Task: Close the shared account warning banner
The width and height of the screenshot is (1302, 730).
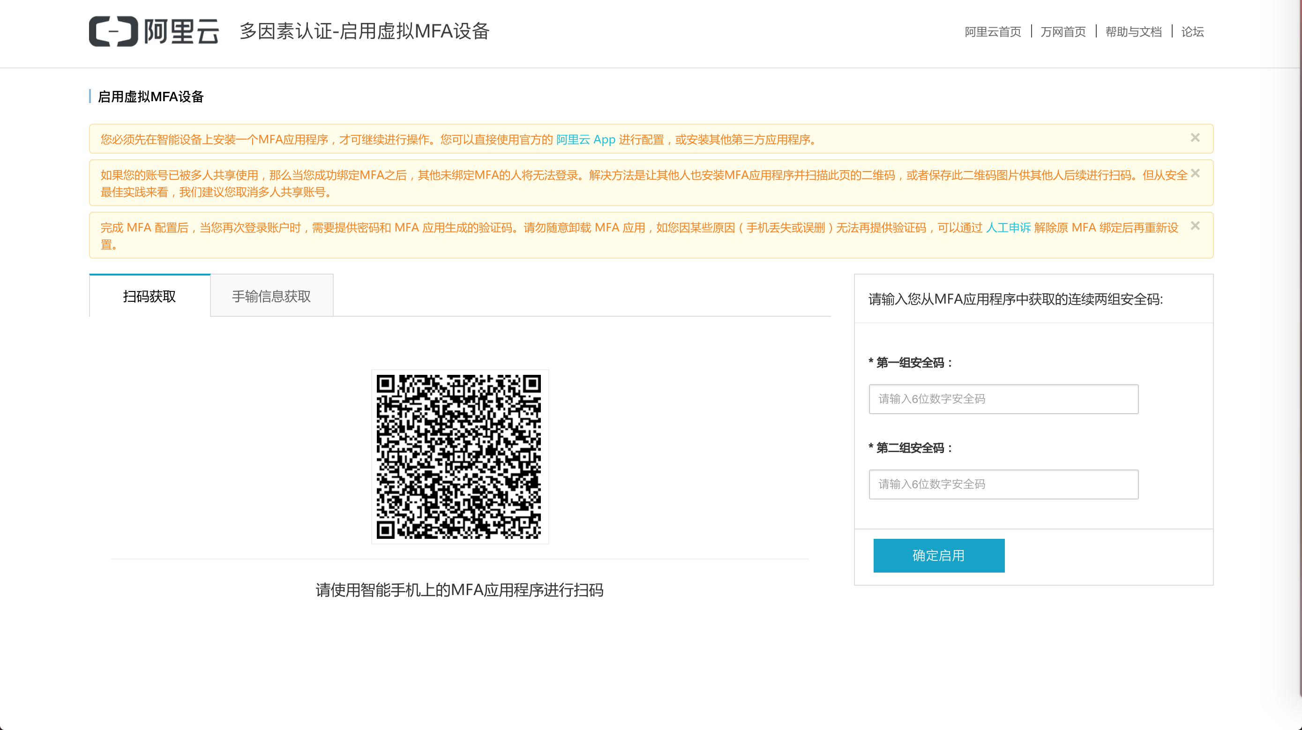Action: click(x=1195, y=173)
